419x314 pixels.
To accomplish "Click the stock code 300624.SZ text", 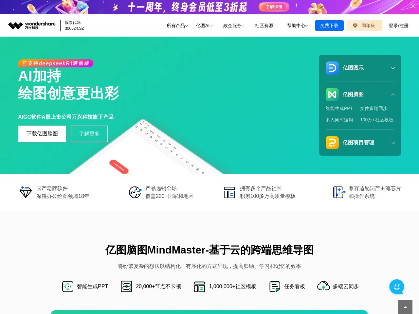I will pos(74,28).
